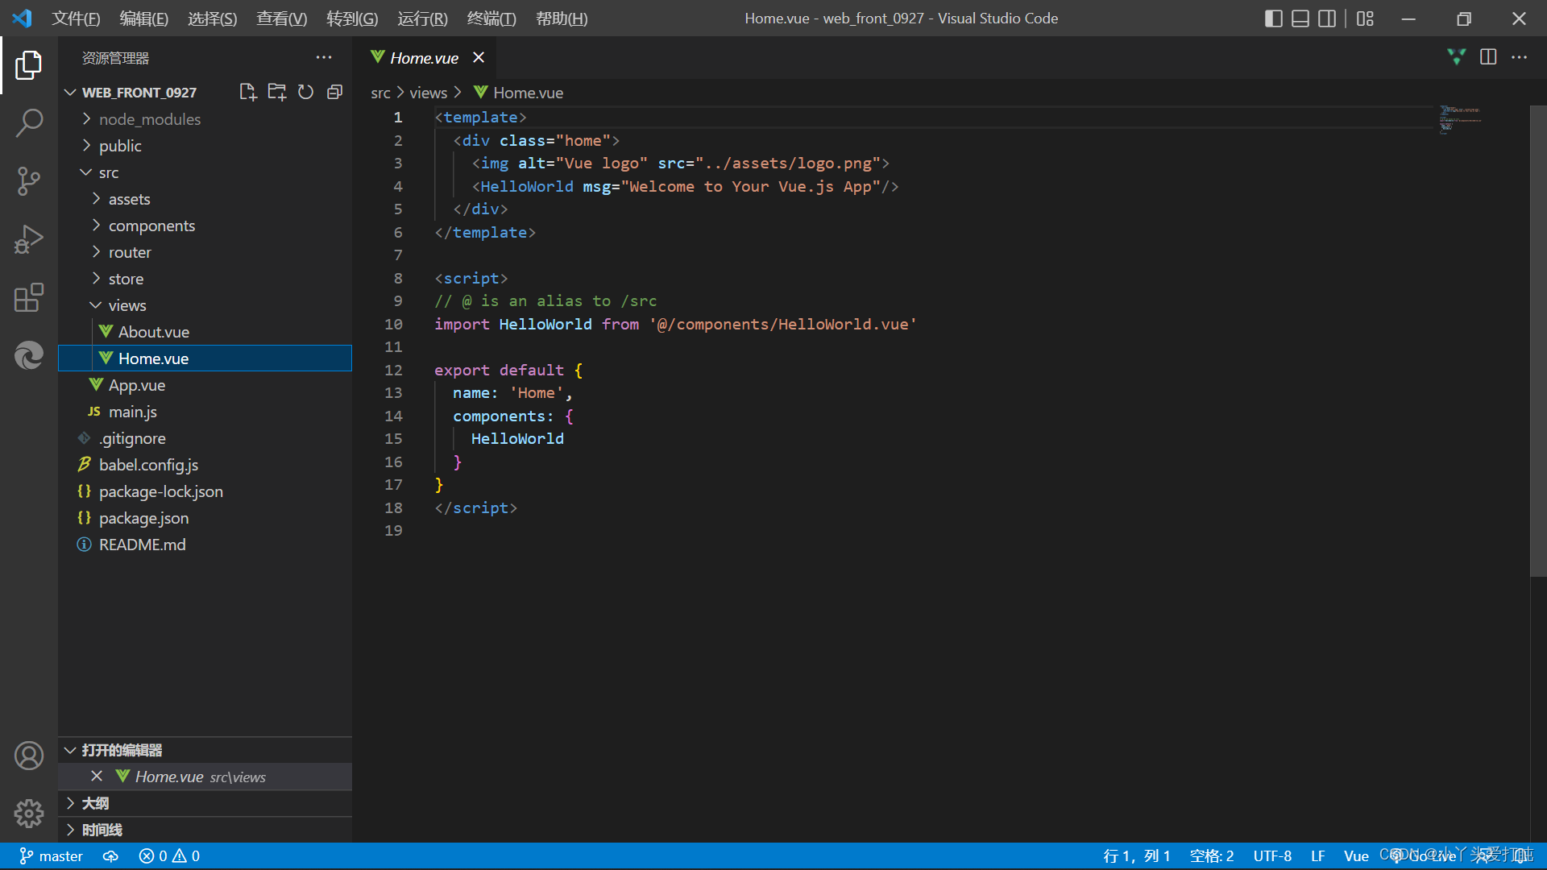
Task: Open the Help menu (帮助)
Action: 562,19
